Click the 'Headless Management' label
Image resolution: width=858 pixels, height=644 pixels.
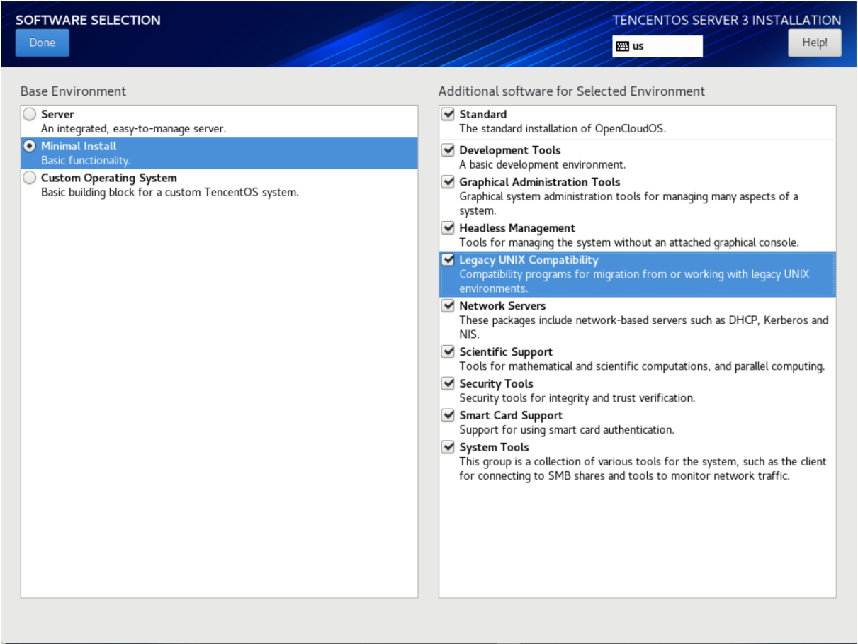[x=517, y=228]
